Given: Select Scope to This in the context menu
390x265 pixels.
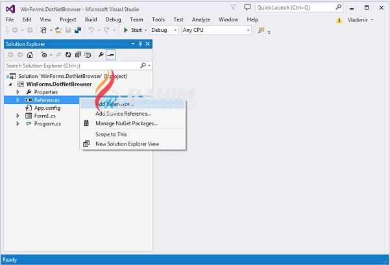Looking at the screenshot, I should point(133,134).
